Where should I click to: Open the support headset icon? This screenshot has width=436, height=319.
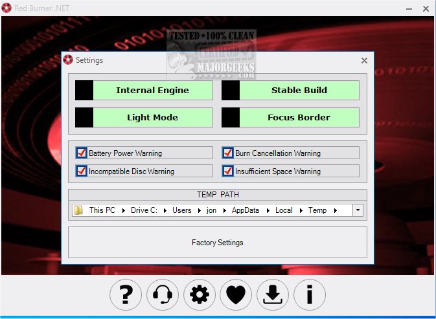point(163,294)
